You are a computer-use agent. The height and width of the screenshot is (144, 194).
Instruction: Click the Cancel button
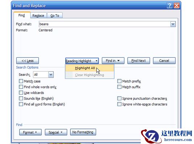pyautogui.click(x=164, y=61)
